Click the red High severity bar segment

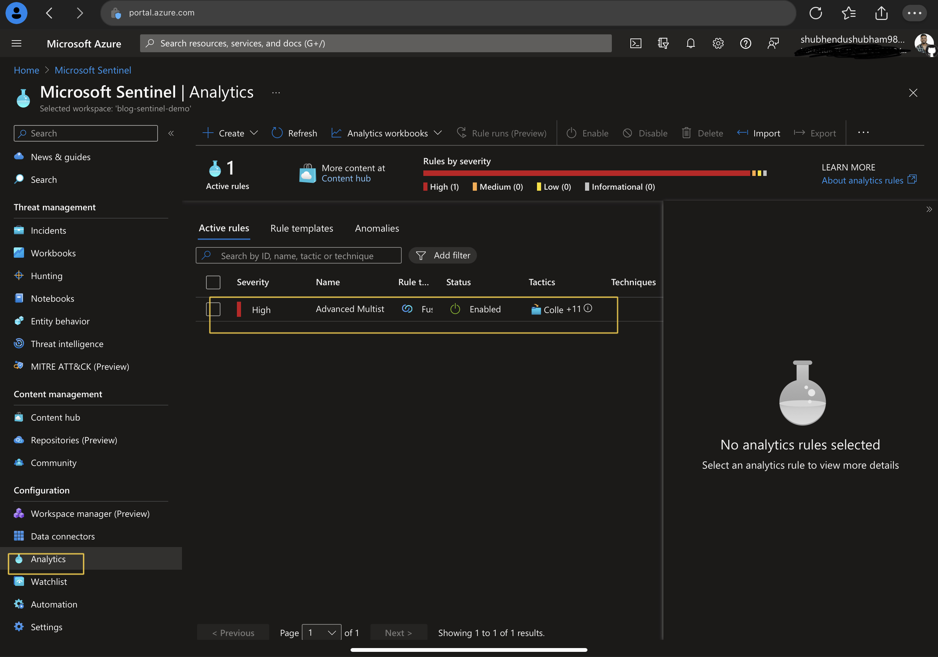586,173
